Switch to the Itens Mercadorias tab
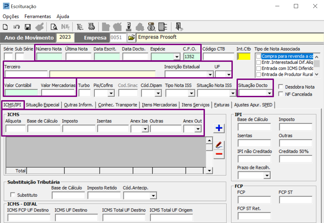This screenshot has height=223, width=324. (x=159, y=105)
